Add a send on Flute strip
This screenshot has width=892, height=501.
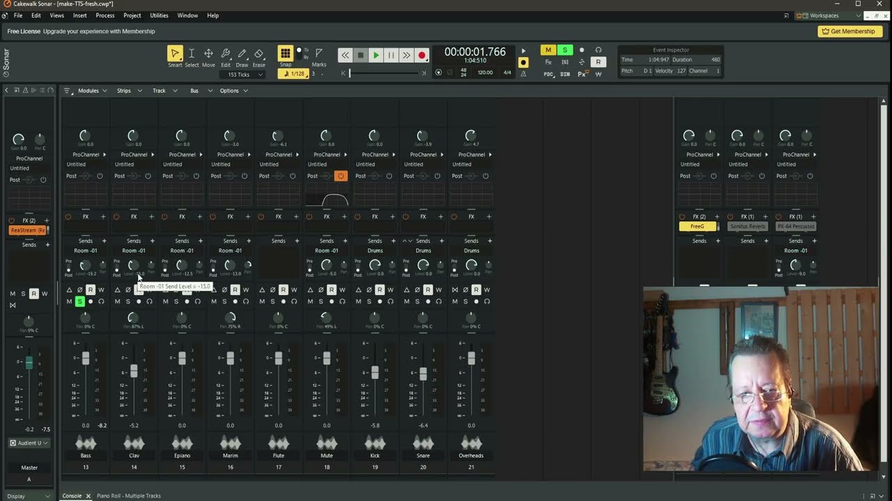point(296,241)
